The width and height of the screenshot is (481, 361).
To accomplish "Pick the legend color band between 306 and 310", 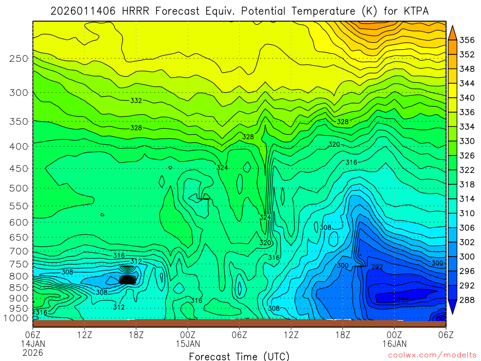I will (x=452, y=220).
